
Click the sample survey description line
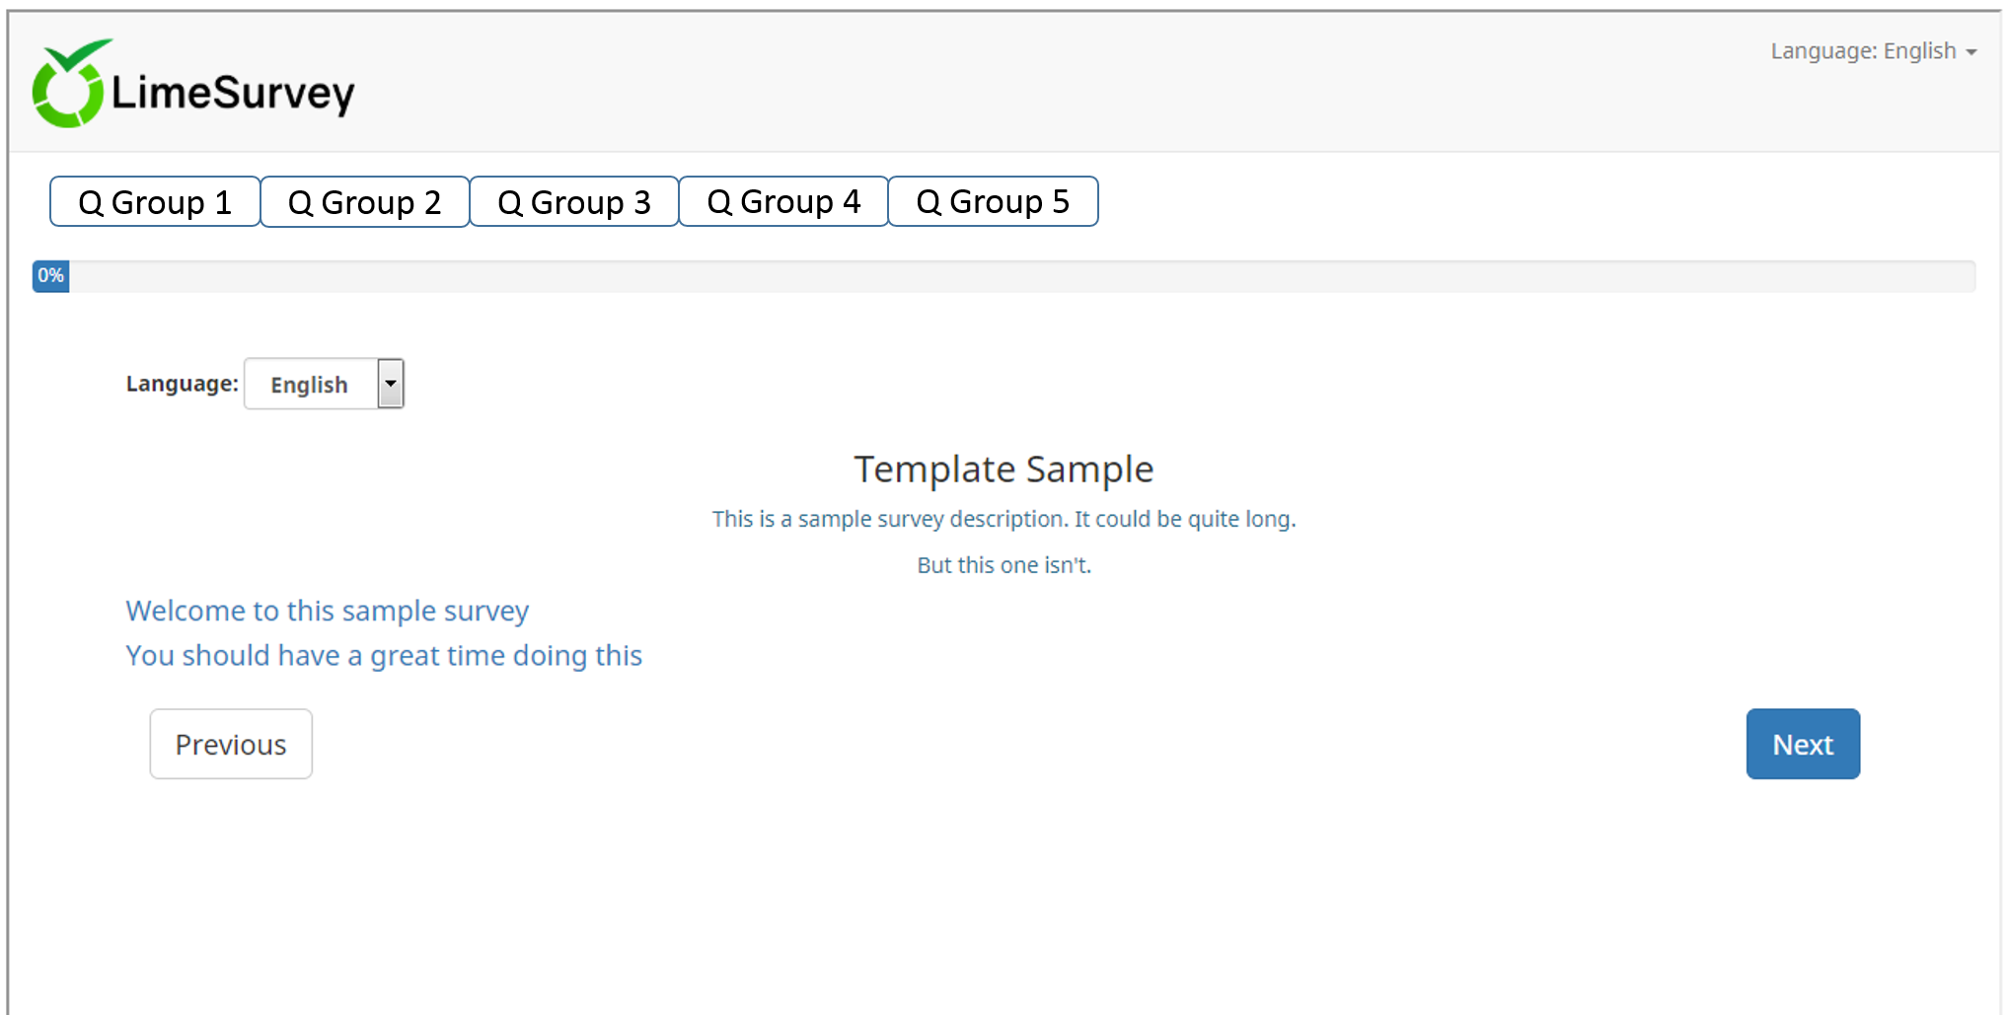tap(1003, 519)
